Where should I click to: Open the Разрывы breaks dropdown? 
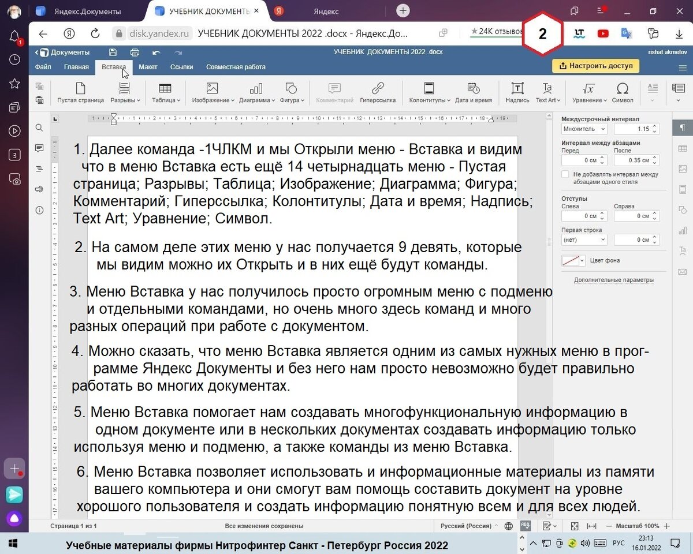[x=125, y=92]
